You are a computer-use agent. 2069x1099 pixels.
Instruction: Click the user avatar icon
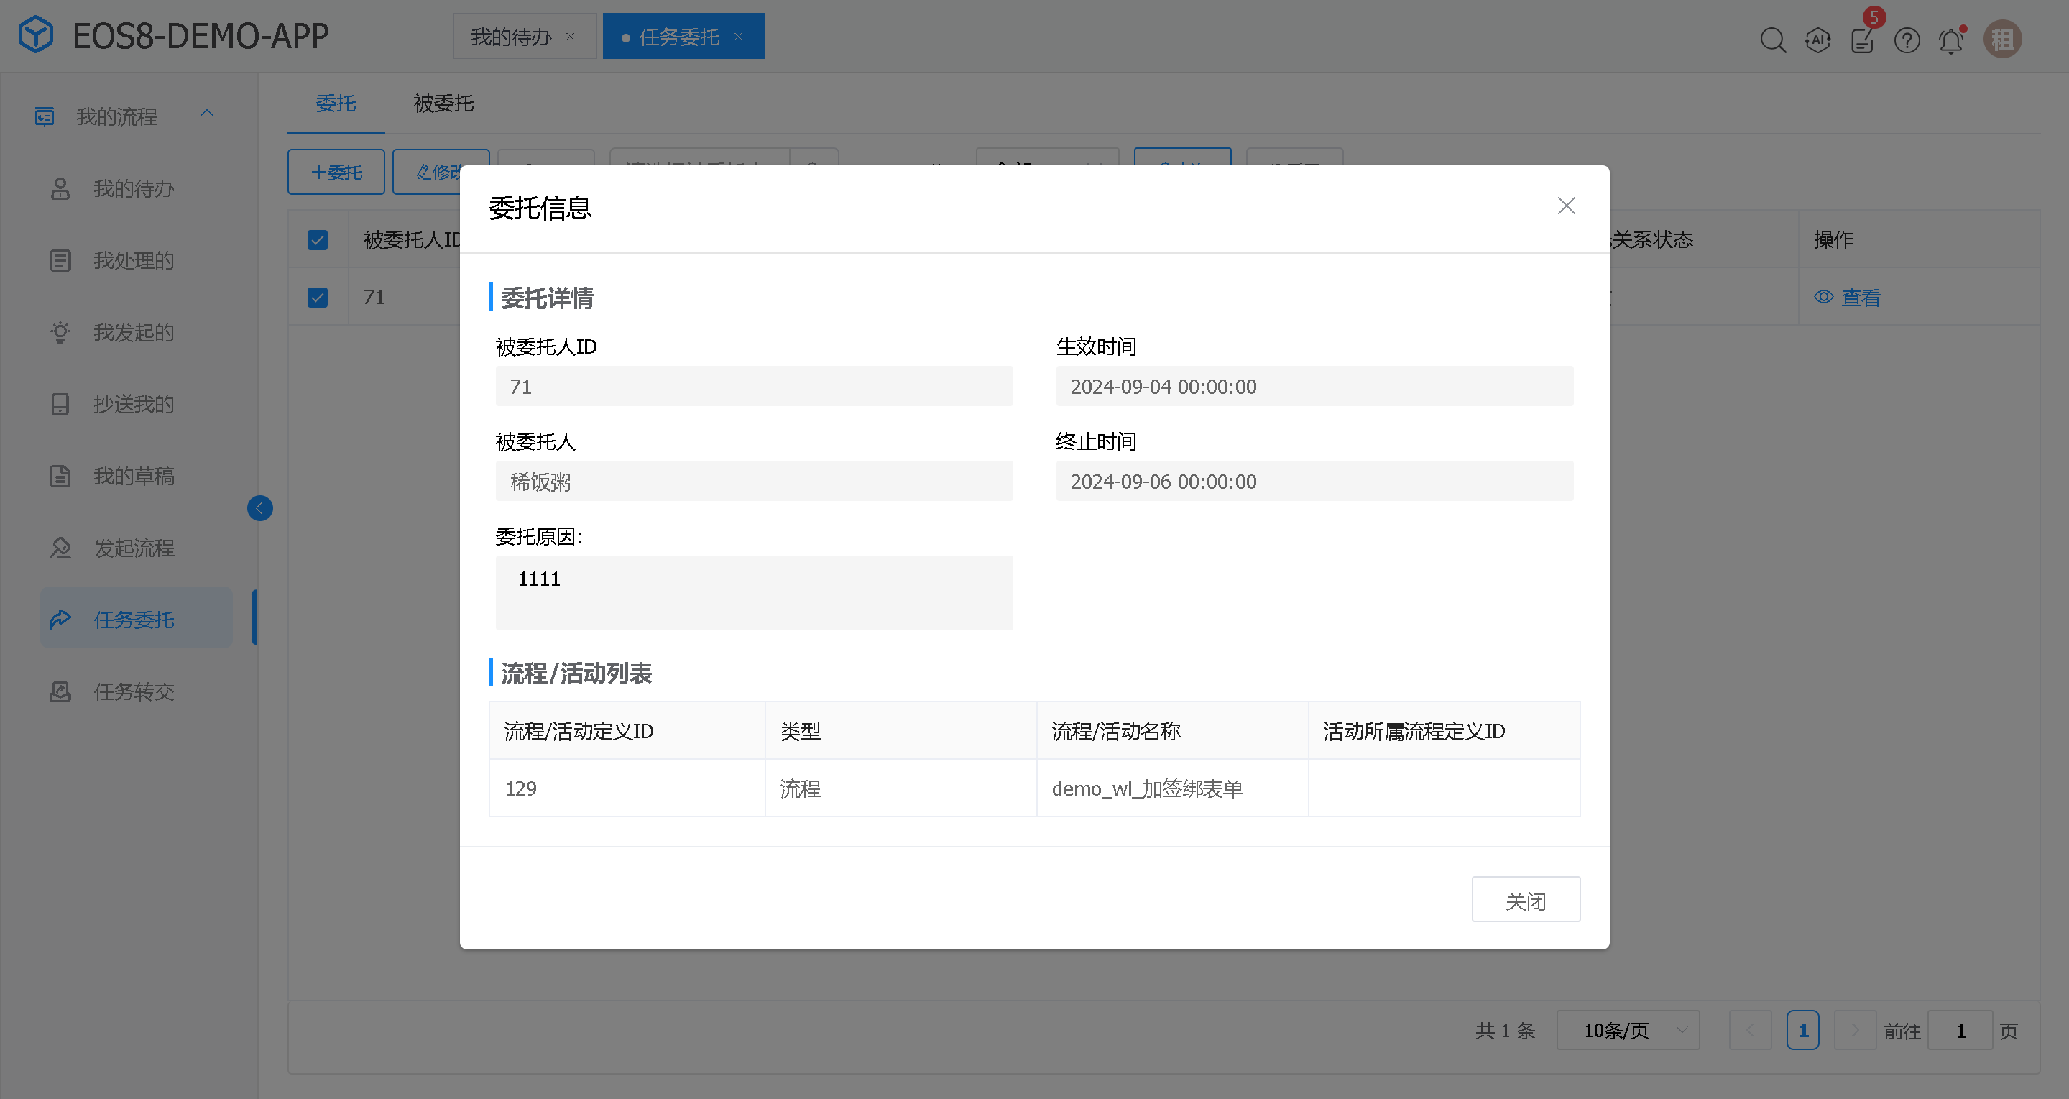2002,40
